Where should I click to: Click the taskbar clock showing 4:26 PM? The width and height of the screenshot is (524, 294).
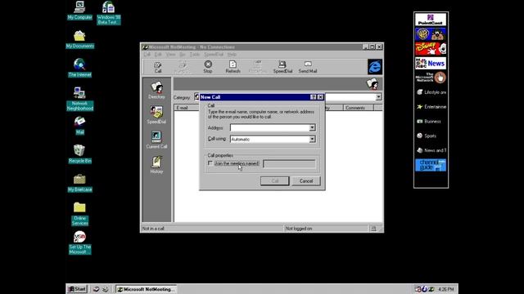pos(445,289)
